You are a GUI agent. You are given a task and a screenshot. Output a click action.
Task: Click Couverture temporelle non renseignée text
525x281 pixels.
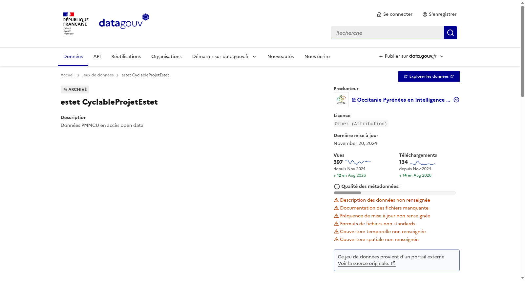[x=383, y=231]
